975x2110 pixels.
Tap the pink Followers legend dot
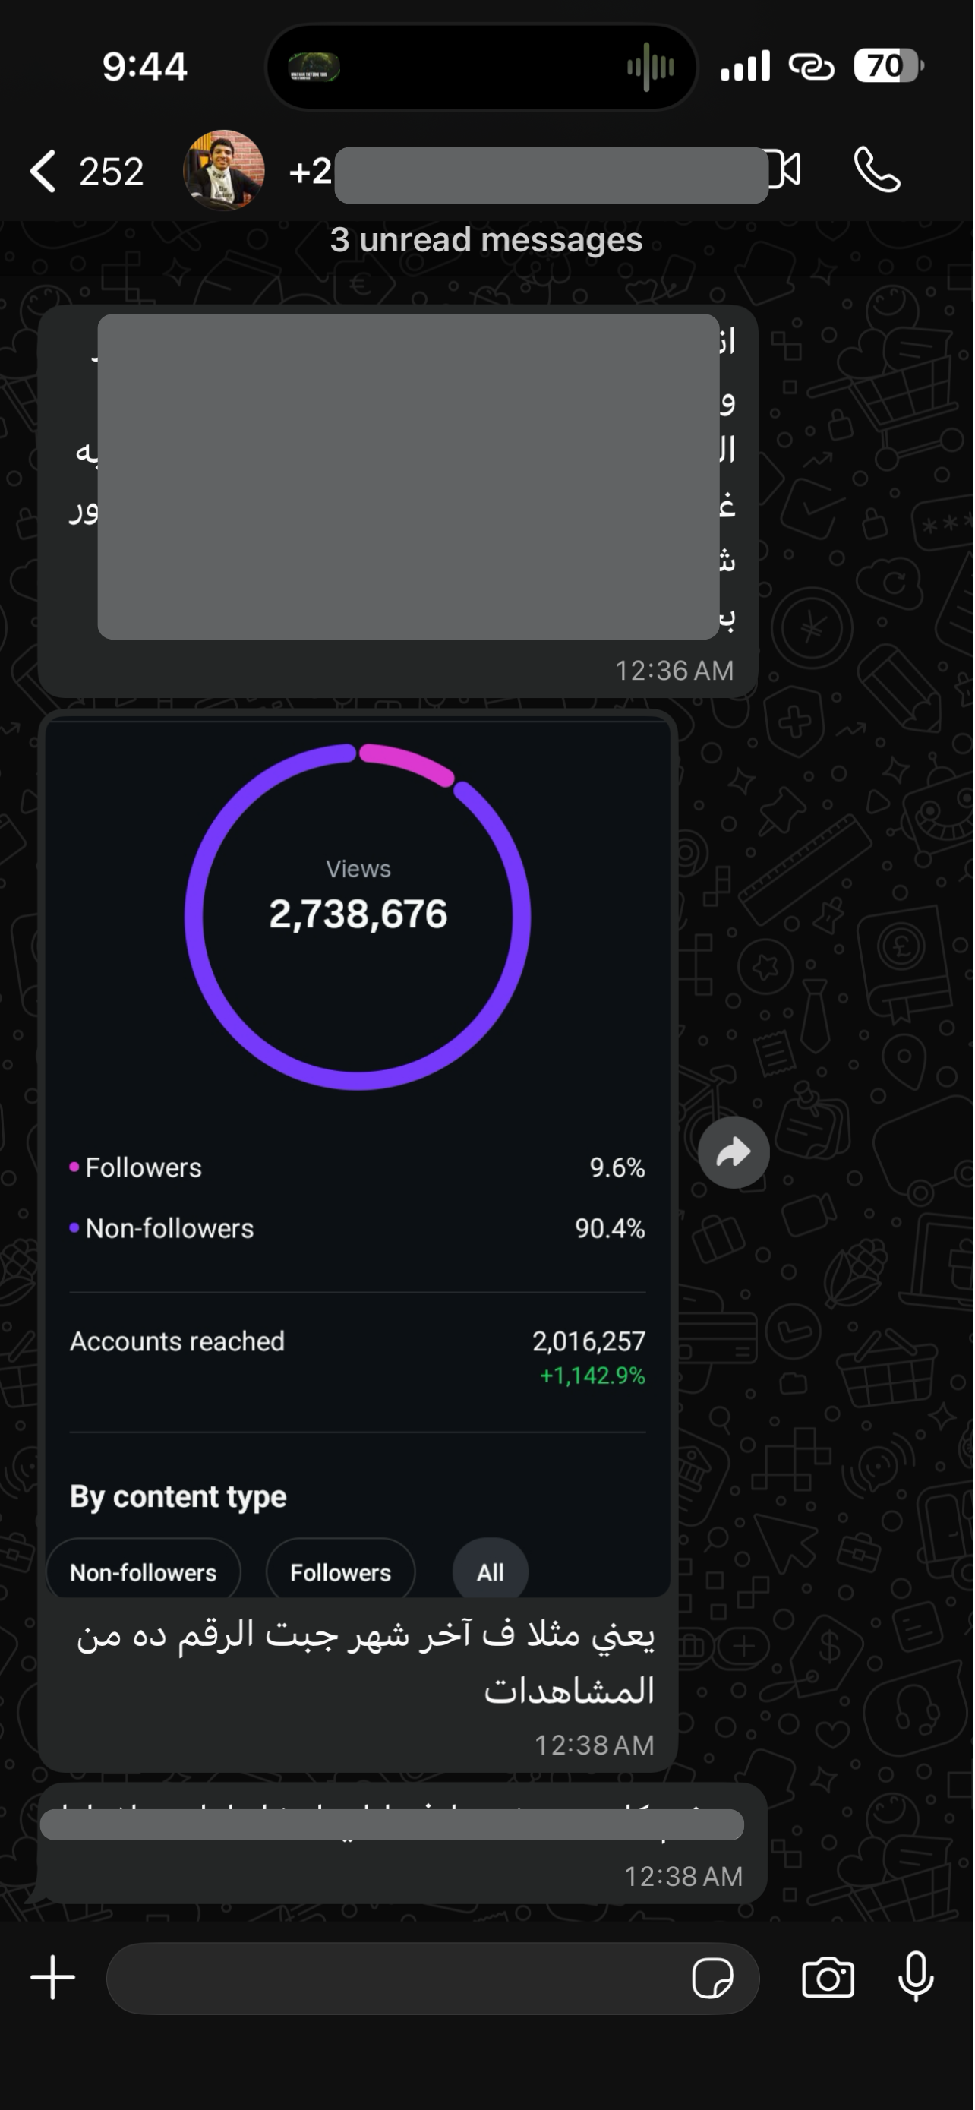coord(74,1167)
